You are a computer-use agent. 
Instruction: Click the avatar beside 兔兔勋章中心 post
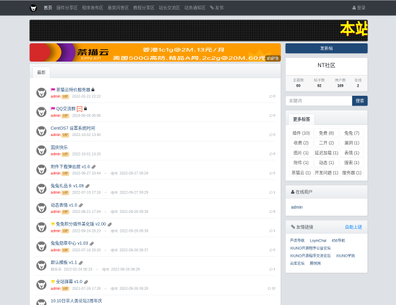pyautogui.click(x=41, y=246)
